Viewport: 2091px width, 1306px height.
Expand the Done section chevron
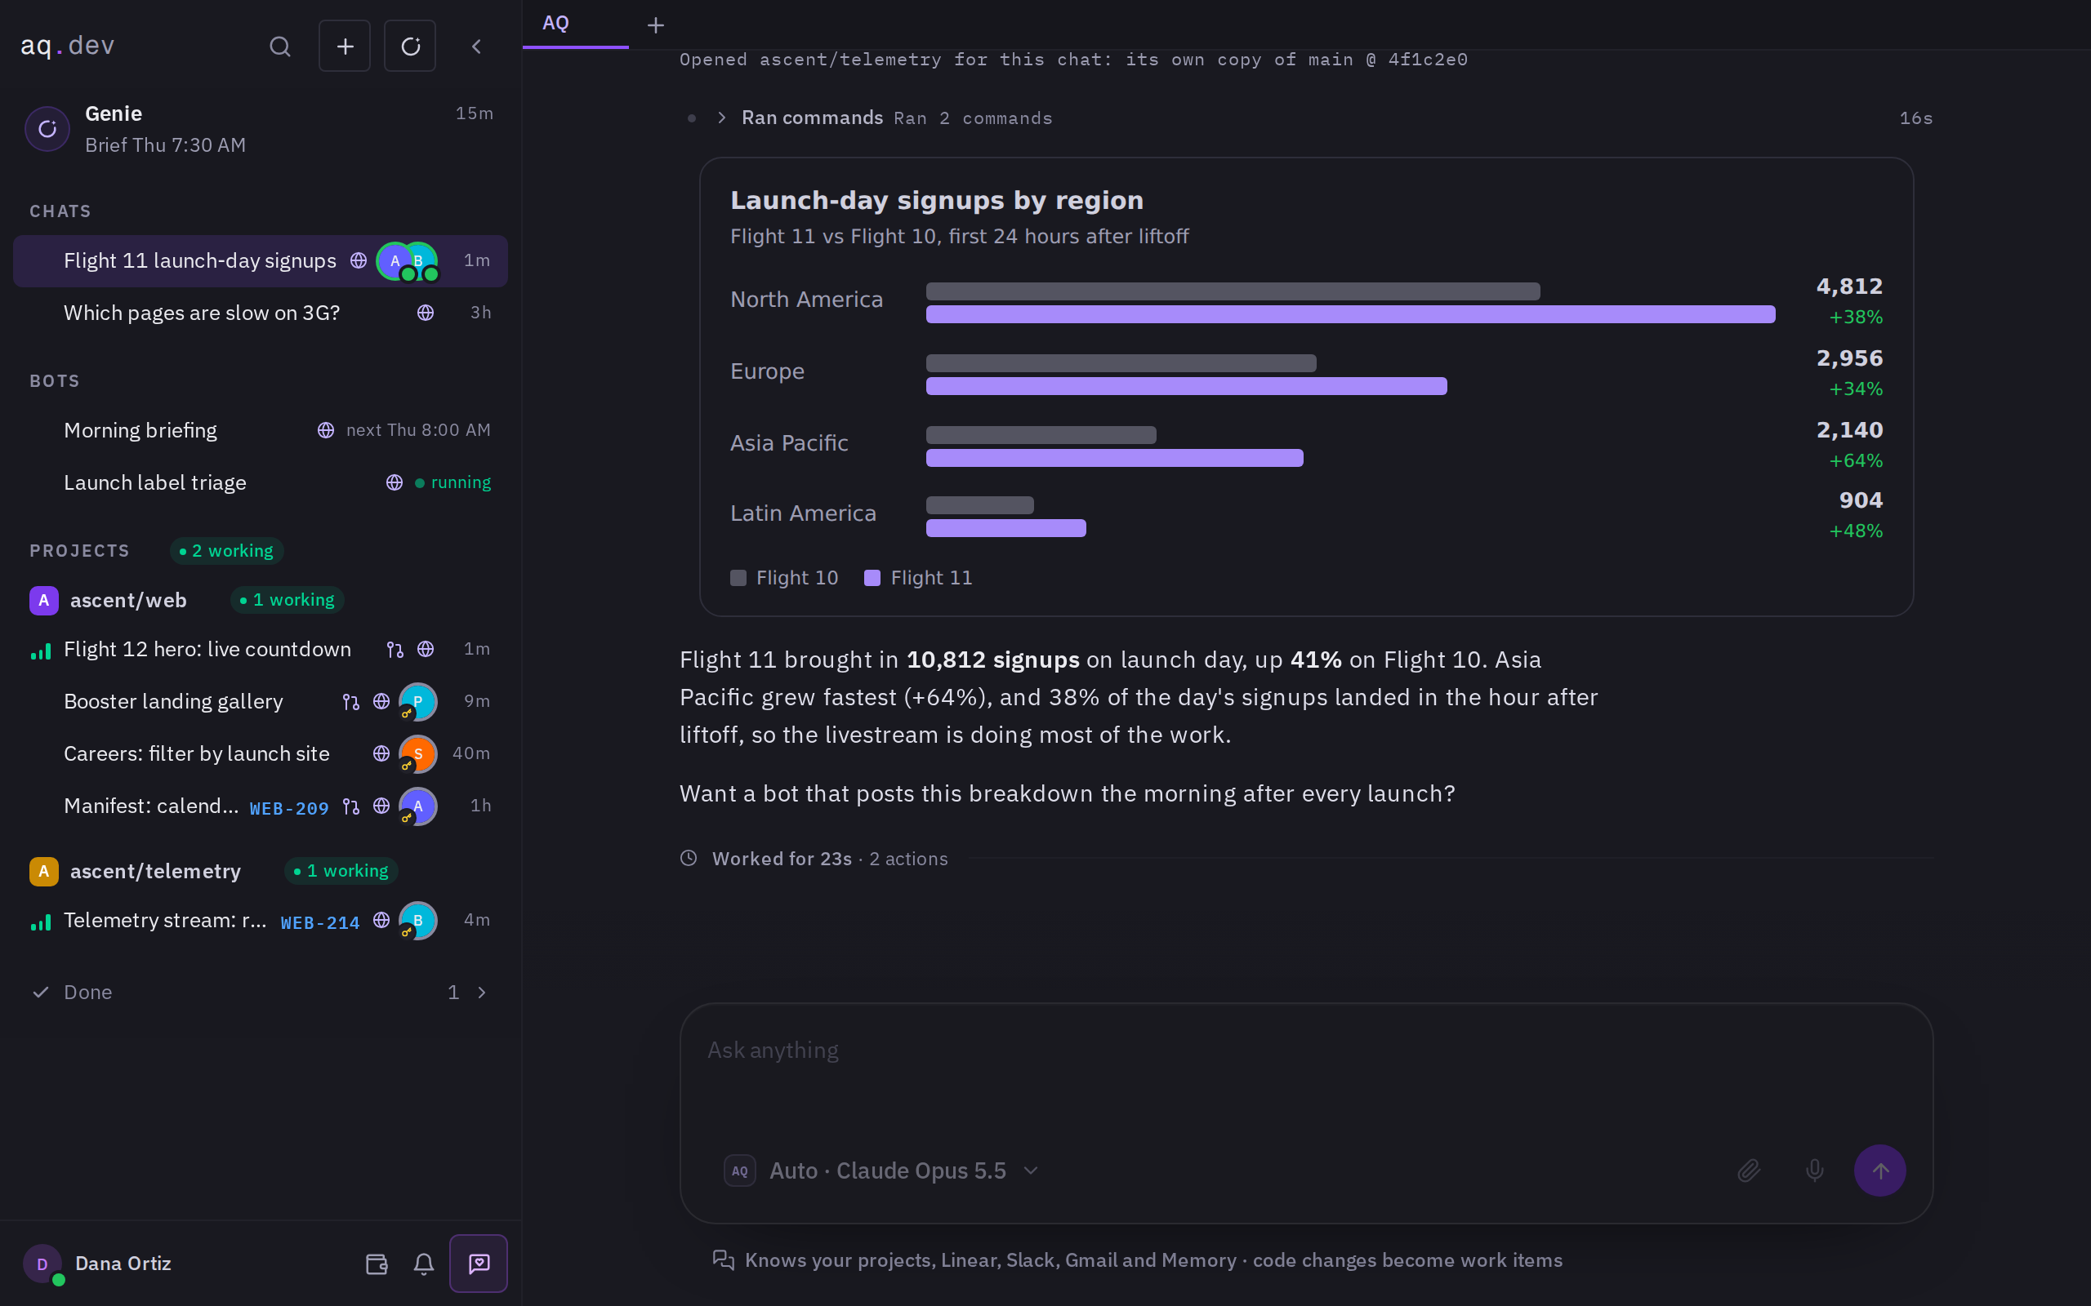click(x=482, y=993)
